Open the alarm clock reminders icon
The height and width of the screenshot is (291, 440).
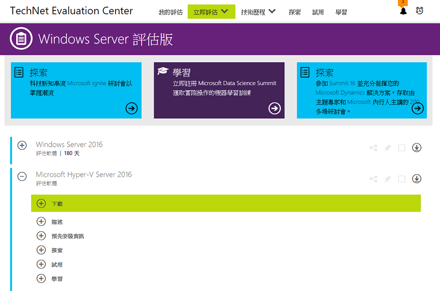pyautogui.click(x=419, y=11)
